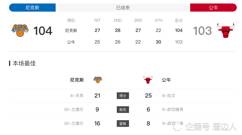242x135 pixels.
Task: Select the red 公牛 team tab
Action: point(213,8)
